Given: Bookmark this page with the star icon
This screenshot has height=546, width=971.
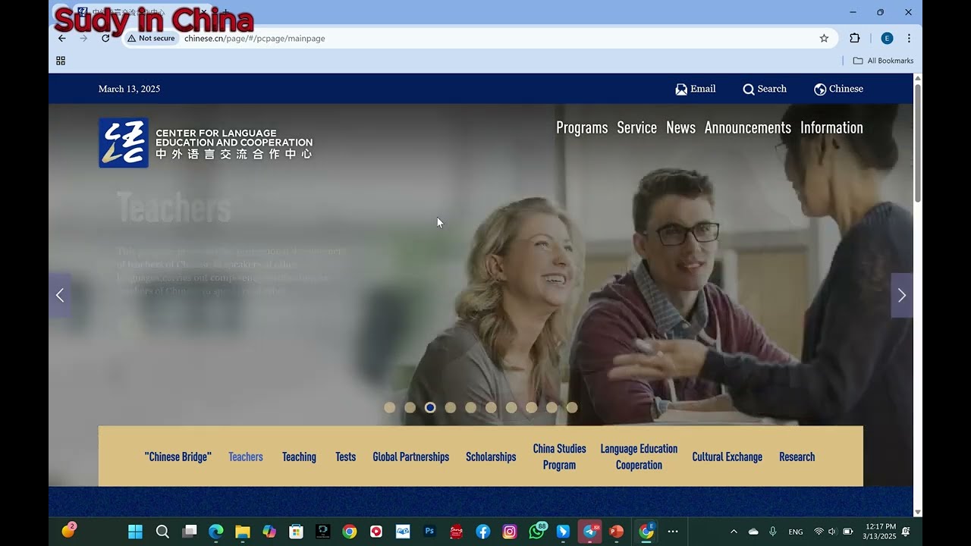Looking at the screenshot, I should coord(824,38).
